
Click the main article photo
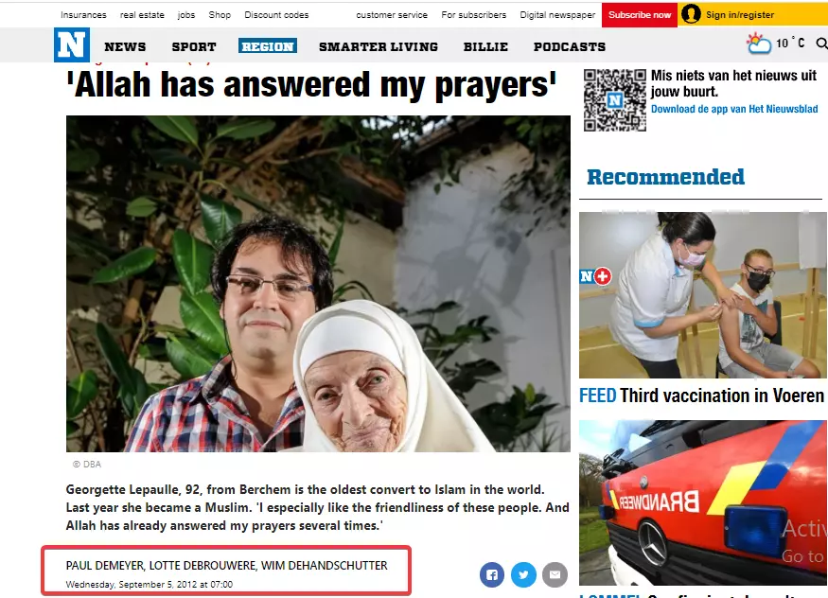(318, 284)
